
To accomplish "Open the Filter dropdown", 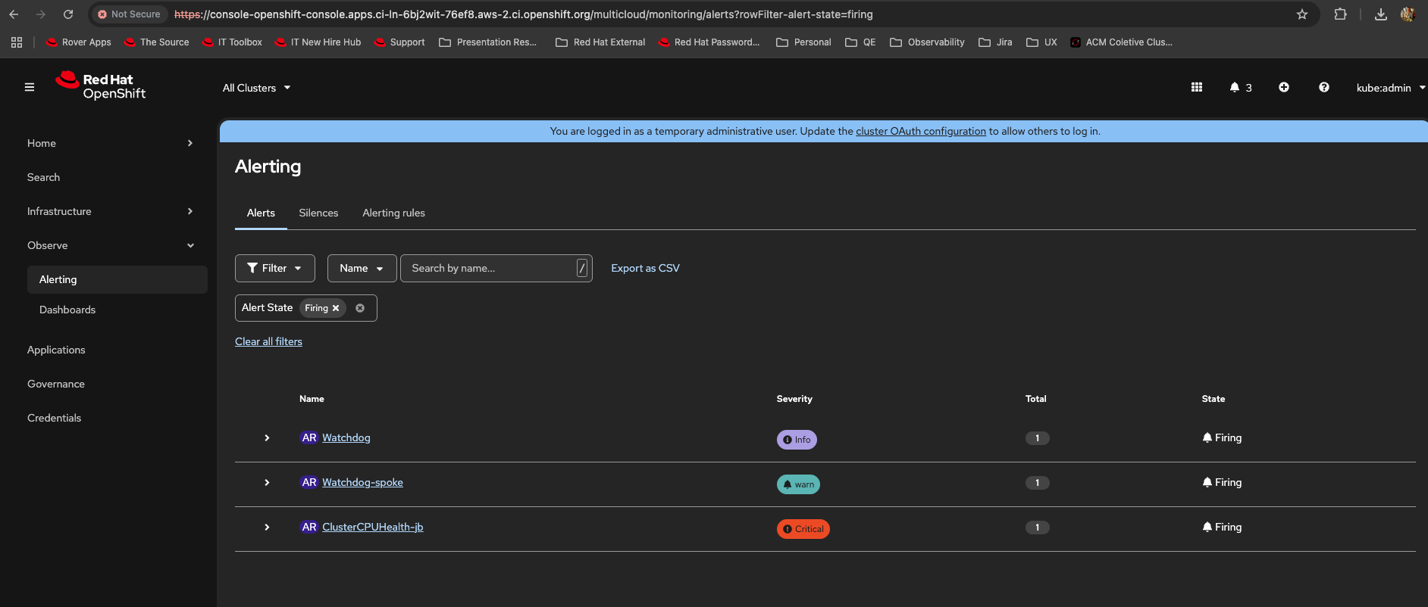I will point(275,269).
